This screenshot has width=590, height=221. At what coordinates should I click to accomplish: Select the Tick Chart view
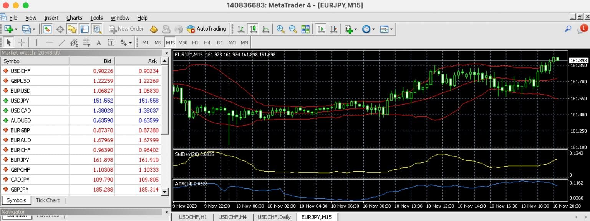point(47,200)
